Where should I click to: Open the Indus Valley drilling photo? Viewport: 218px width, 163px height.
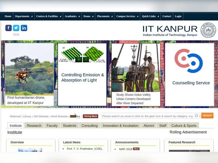click(x=136, y=68)
